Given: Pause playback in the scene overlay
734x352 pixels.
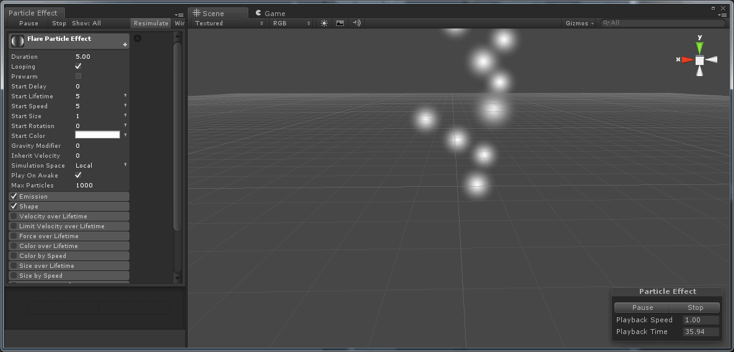Looking at the screenshot, I should [642, 307].
